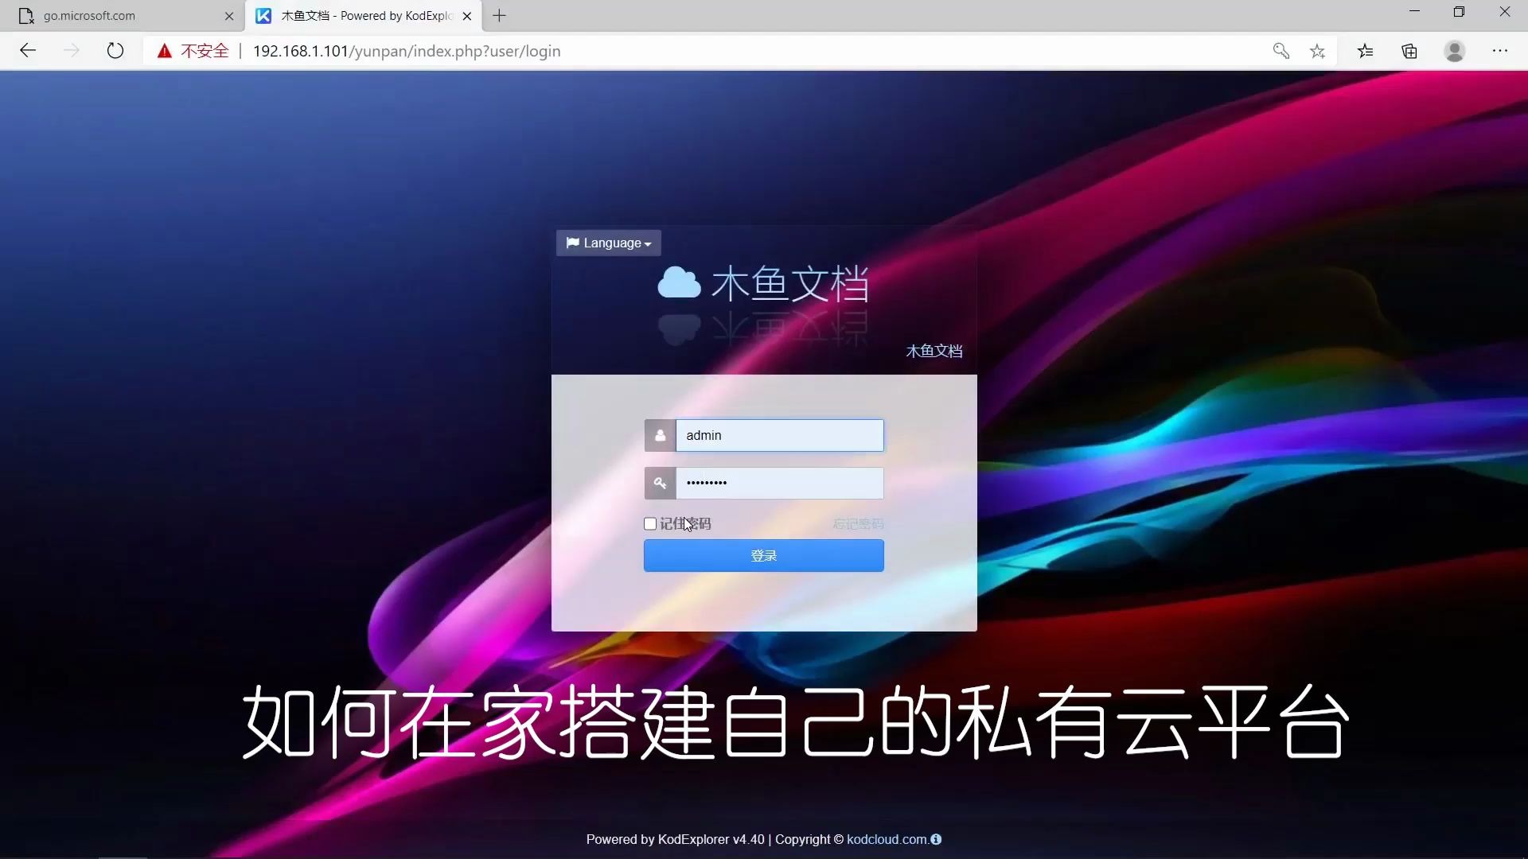Open the kodcloud.com link
Viewport: 1528px width, 859px height.
pos(887,840)
